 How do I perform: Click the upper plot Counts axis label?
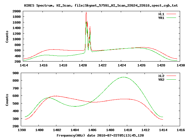pyautogui.click(x=7, y=37)
